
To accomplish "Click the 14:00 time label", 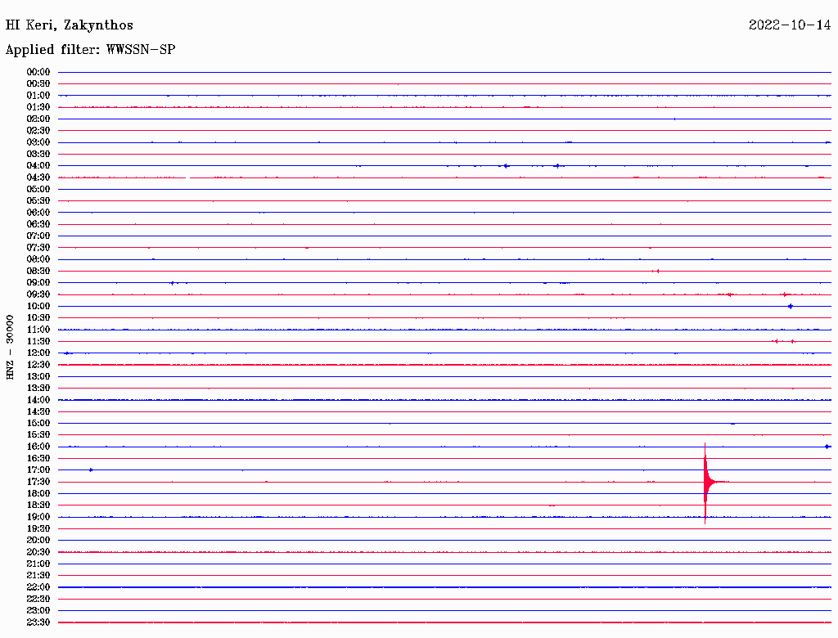I will [x=38, y=400].
